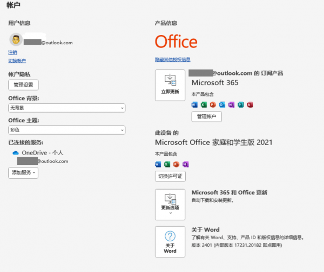Expand the 添加服务 dropdown button

[x=23, y=173]
